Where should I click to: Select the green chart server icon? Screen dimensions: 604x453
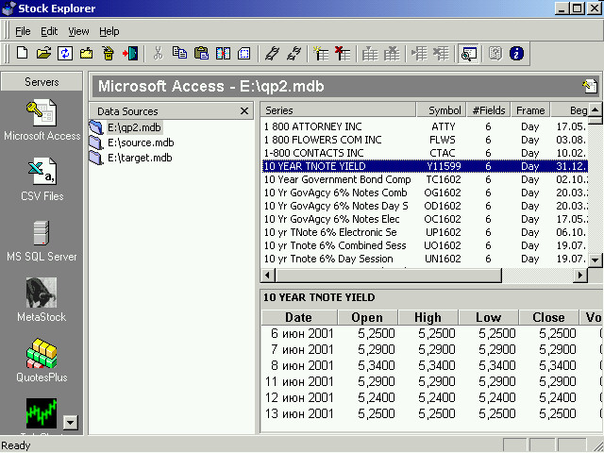42,413
